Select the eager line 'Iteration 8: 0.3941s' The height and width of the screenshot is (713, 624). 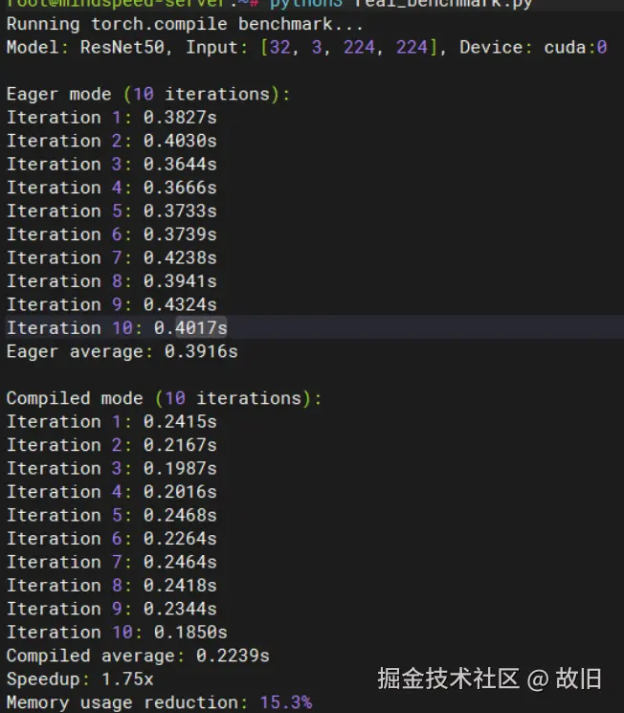[111, 281]
